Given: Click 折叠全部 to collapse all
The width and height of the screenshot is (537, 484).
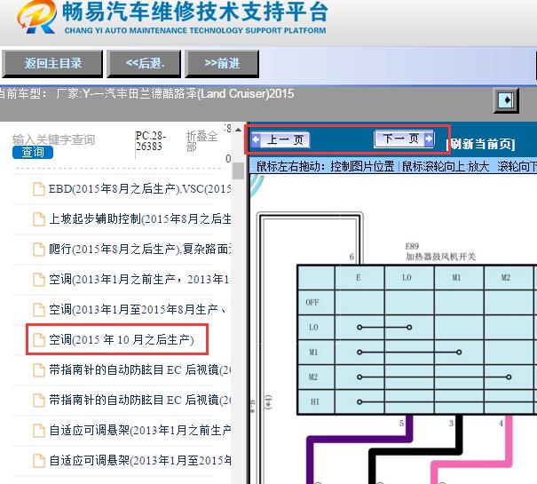Looking at the screenshot, I should pos(201,141).
